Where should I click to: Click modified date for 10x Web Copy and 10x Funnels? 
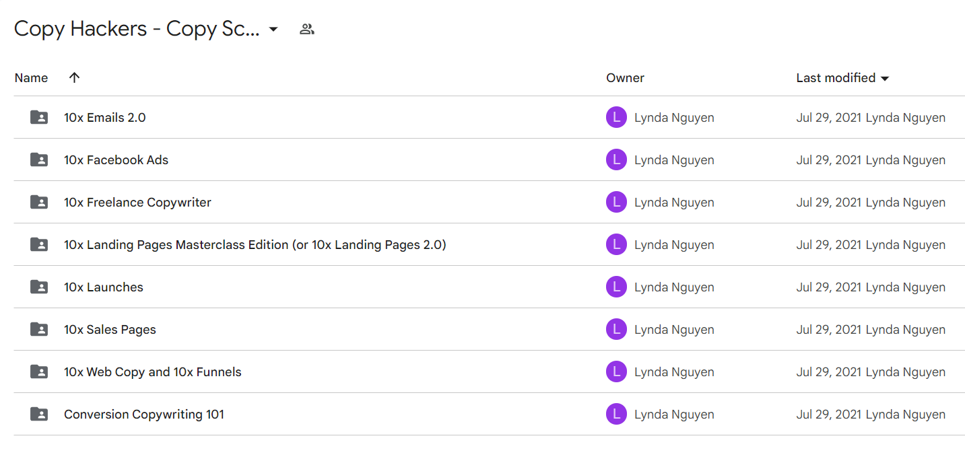pyautogui.click(x=829, y=372)
